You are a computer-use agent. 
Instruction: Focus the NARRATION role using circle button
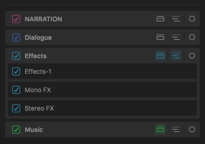tap(192, 19)
